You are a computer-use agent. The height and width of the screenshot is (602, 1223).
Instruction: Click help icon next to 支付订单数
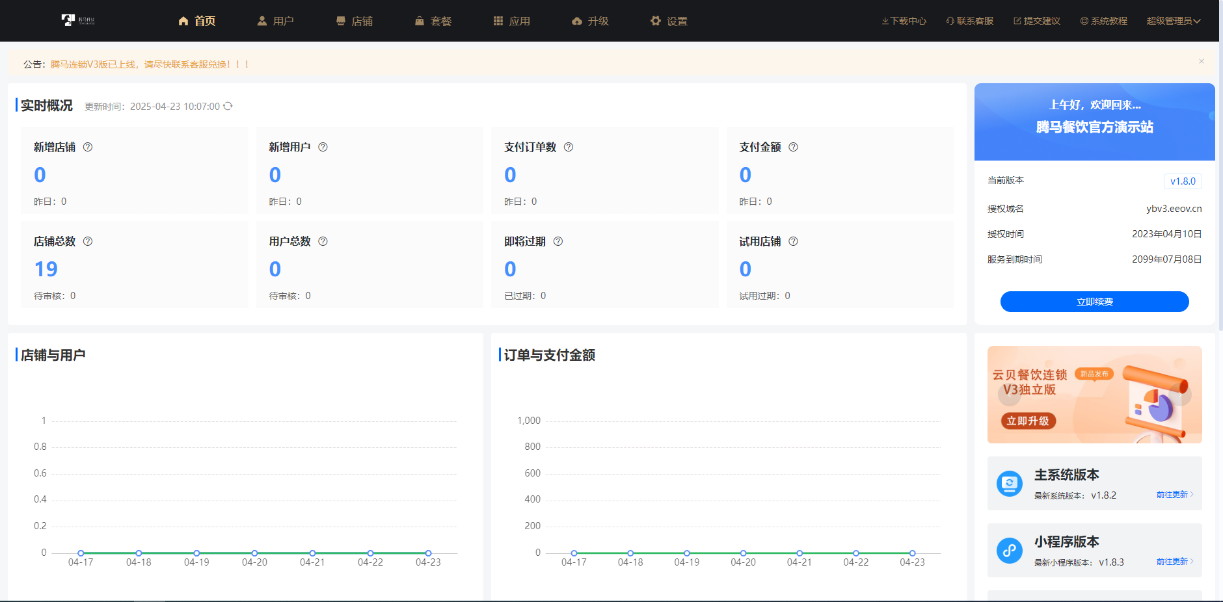(x=569, y=147)
